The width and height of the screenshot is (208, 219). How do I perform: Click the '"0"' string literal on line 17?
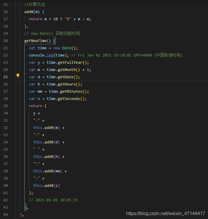click(68, 19)
